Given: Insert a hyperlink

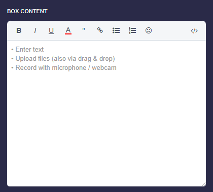Looking at the screenshot, I should 100,30.
